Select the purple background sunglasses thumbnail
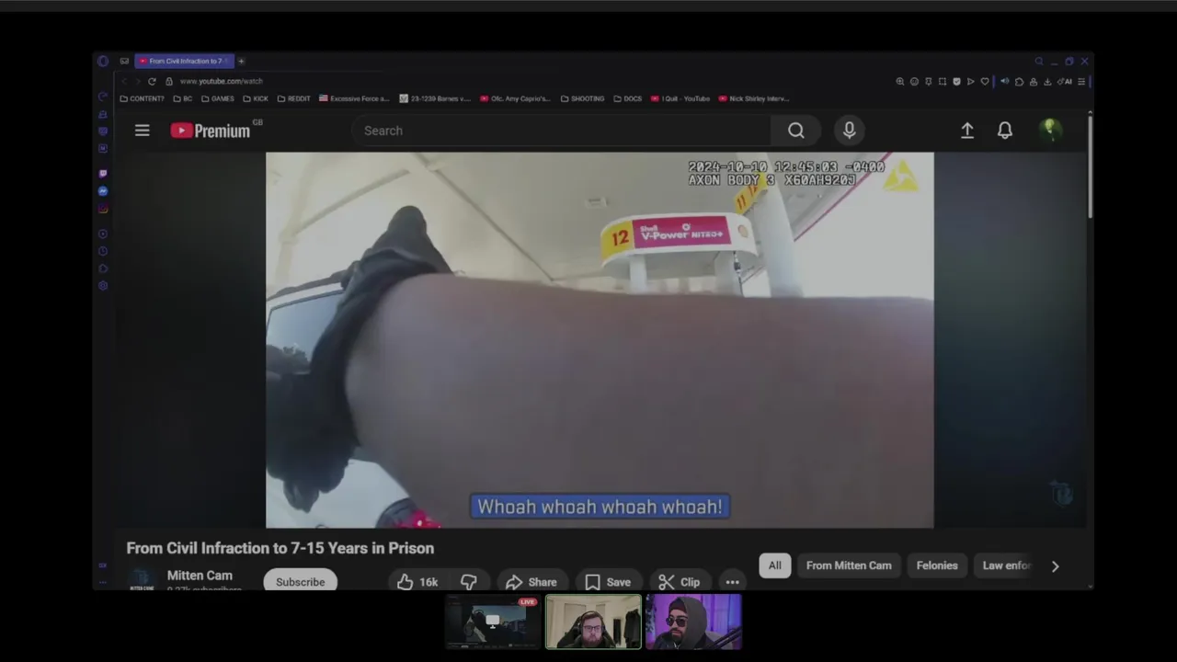Image resolution: width=1177 pixels, height=662 pixels. [x=693, y=622]
